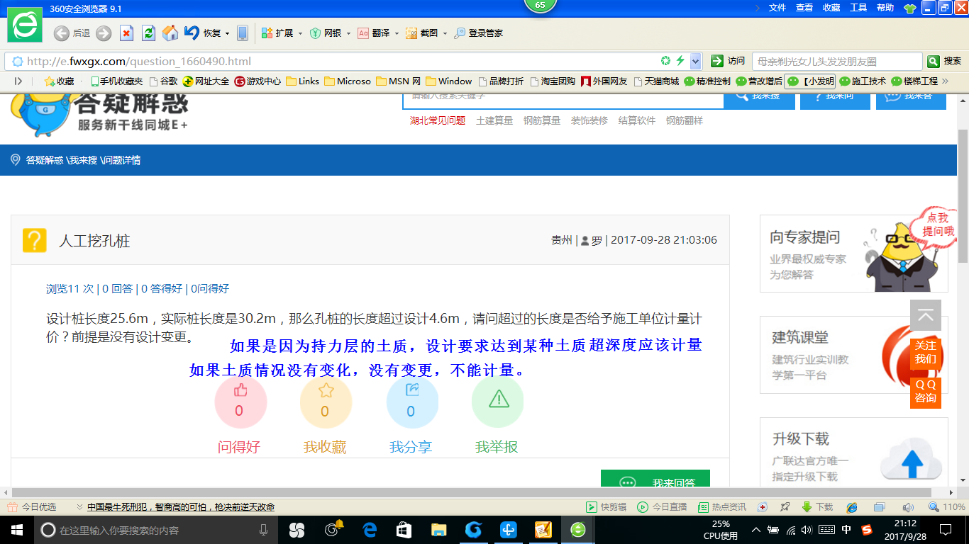
Task: Click the green 访问 go button
Action: 728,61
